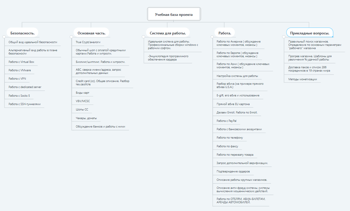Select the "Безопасность." branch node
The height and width of the screenshot is (211, 350).
(22, 33)
